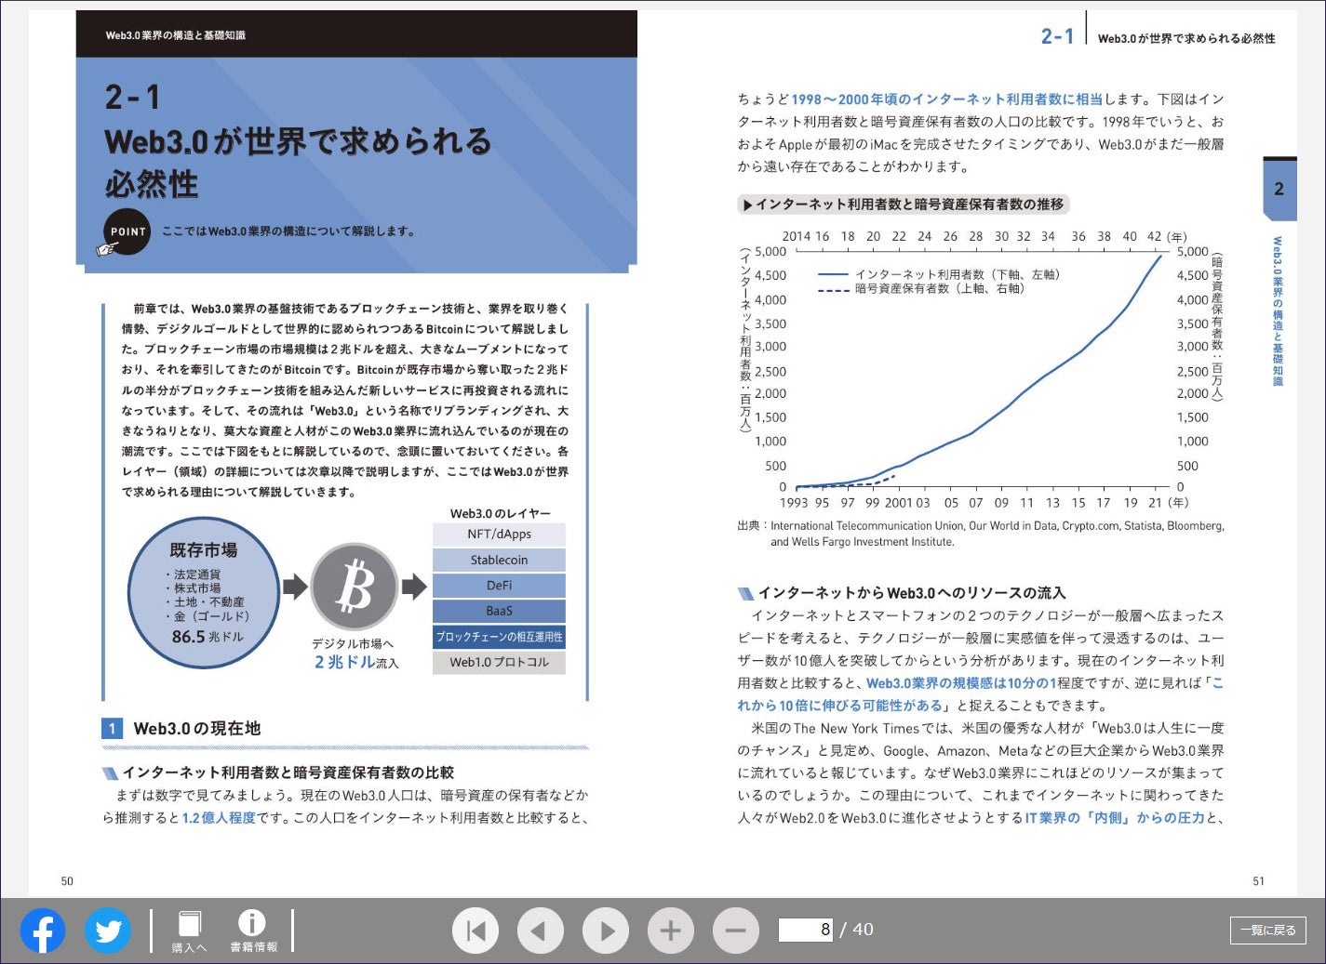Click the chart title "インターネット利用者数と暗号資産保有者数の推移"
This screenshot has width=1326, height=964.
pos(909,205)
